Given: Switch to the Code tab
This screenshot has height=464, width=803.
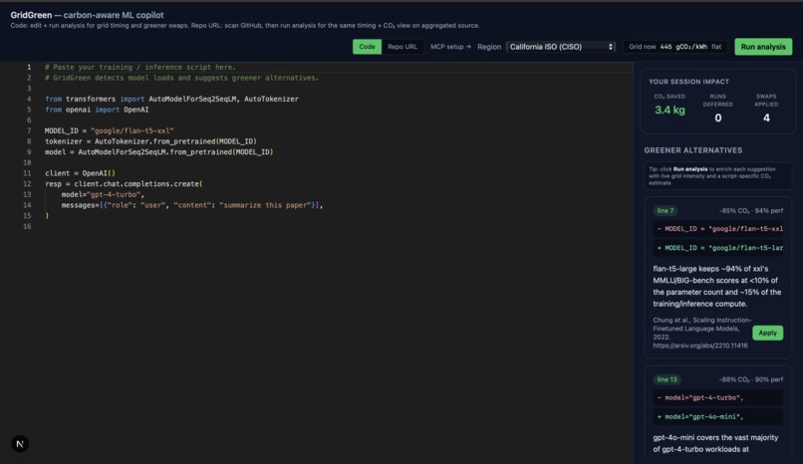Looking at the screenshot, I should (367, 47).
